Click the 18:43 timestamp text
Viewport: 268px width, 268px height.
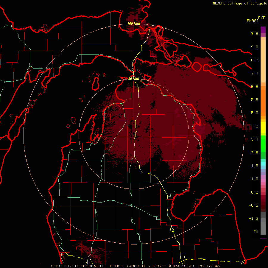click(214, 266)
